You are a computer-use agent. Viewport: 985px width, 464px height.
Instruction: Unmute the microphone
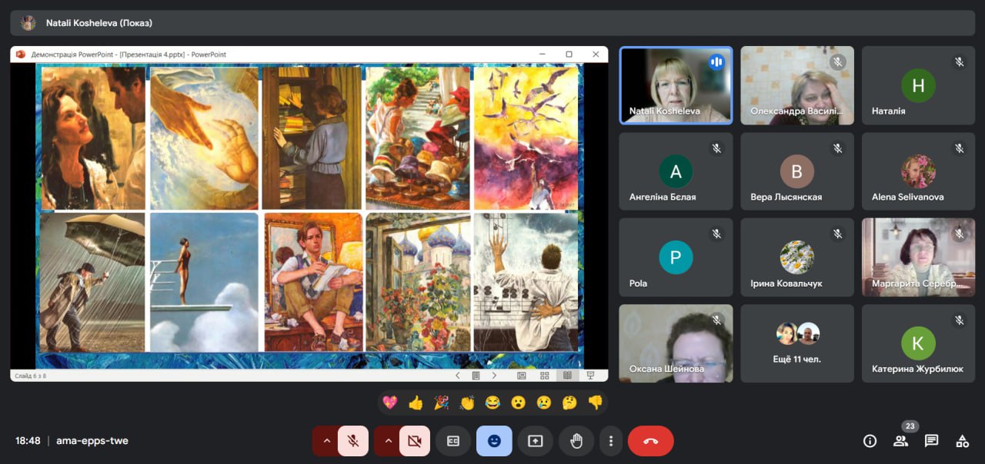click(x=352, y=441)
